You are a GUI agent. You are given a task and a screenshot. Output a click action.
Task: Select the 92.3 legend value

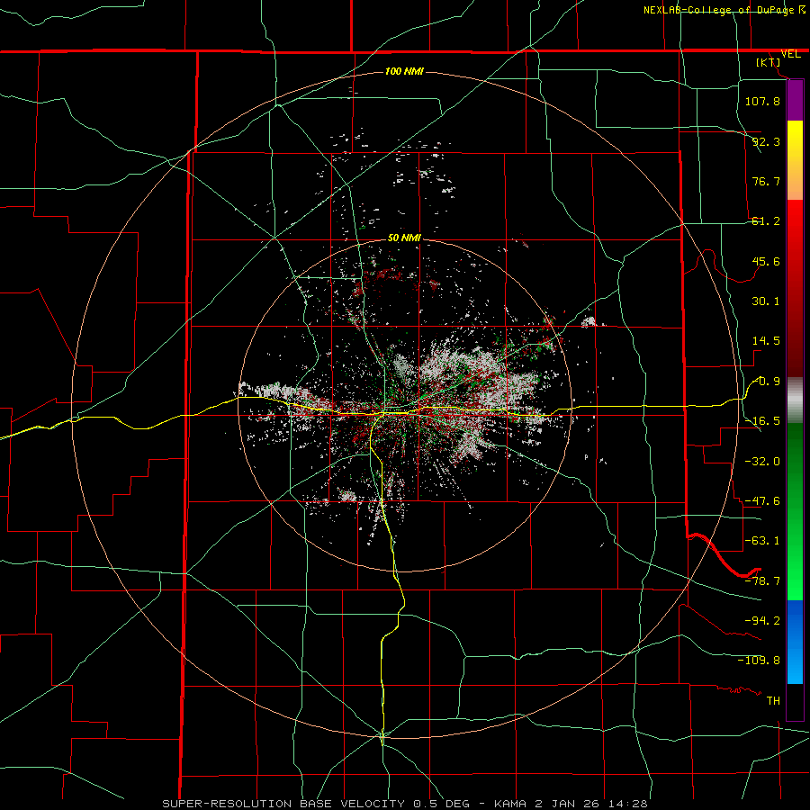[766, 141]
